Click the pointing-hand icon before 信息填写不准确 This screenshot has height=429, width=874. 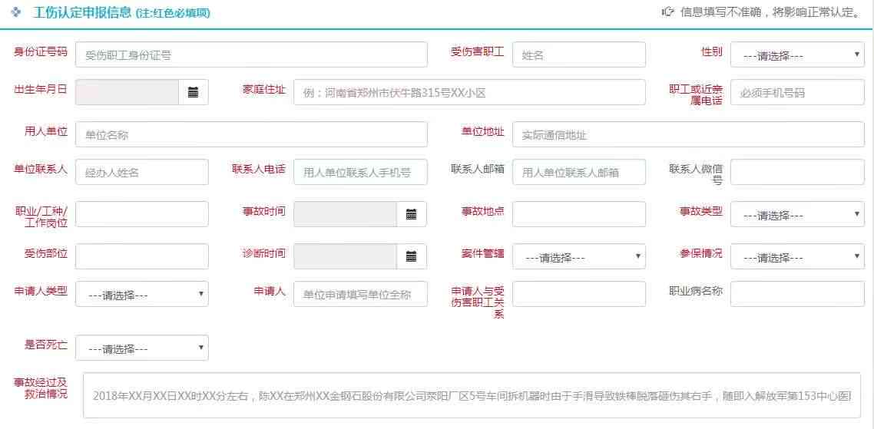(x=667, y=12)
